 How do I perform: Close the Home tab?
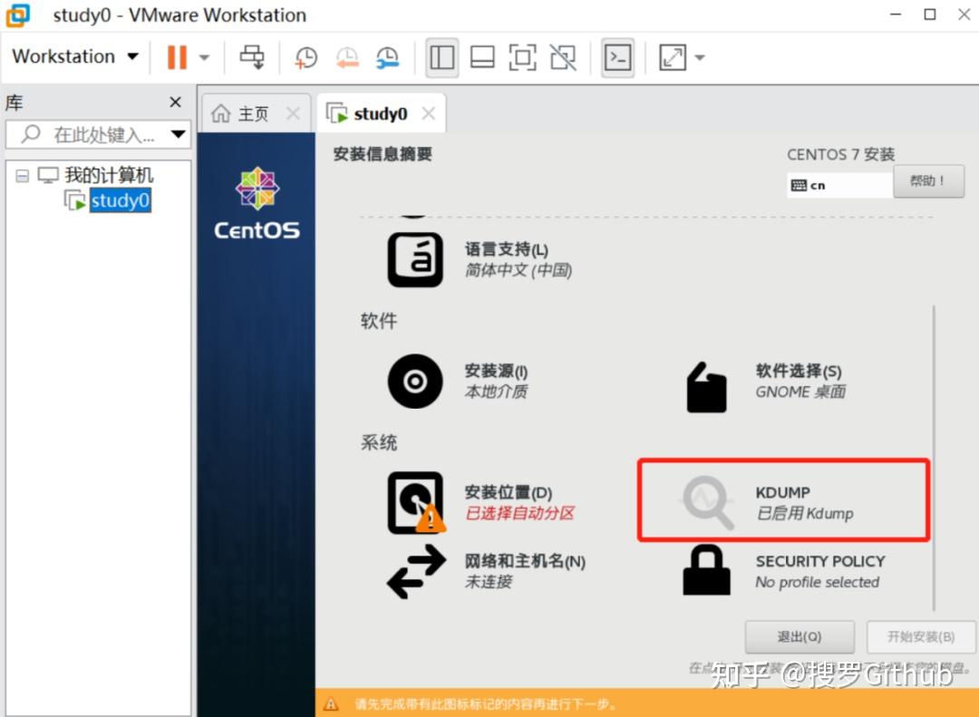[x=293, y=113]
